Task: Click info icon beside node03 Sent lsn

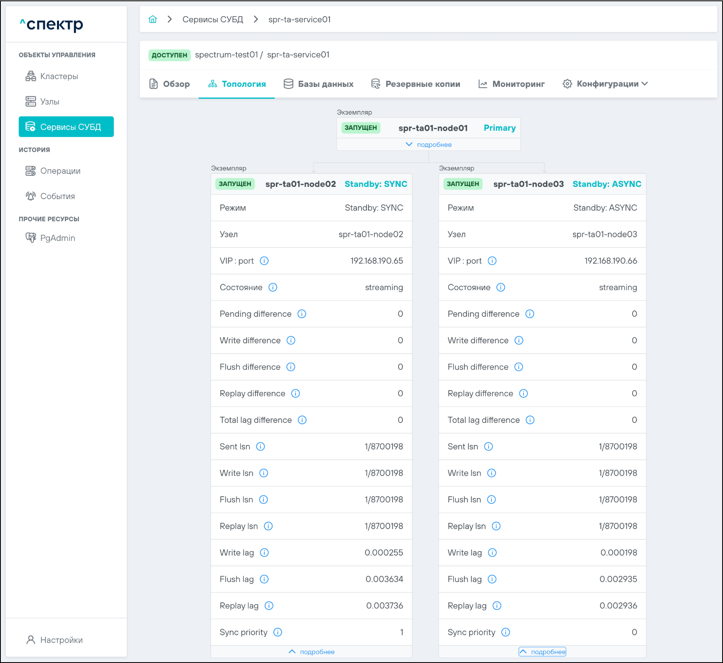Action: (489, 447)
